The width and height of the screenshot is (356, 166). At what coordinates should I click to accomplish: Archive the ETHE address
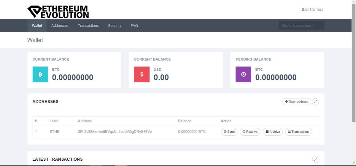(273, 132)
